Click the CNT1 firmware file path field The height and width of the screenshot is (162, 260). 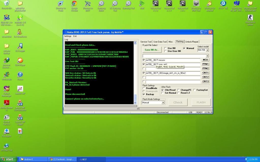pyautogui.click(x=173, y=73)
